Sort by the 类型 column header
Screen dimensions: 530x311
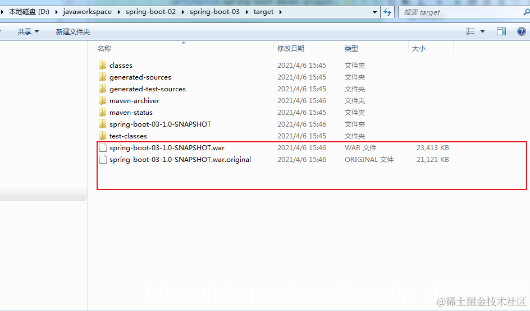click(351, 49)
